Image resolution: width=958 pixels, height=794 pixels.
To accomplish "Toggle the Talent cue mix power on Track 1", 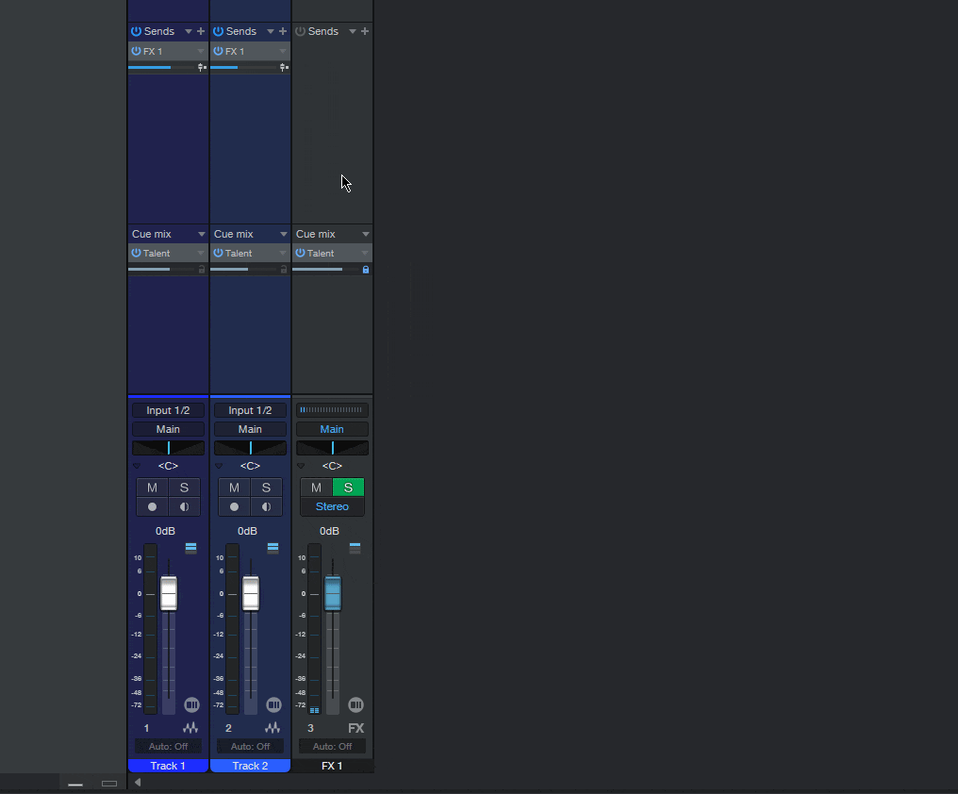I will [136, 253].
